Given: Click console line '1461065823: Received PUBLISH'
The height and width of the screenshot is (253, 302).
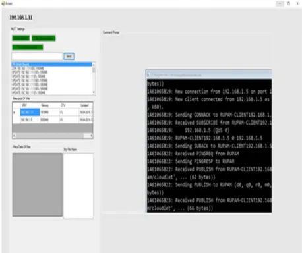Looking at the screenshot, I should click(x=209, y=200).
